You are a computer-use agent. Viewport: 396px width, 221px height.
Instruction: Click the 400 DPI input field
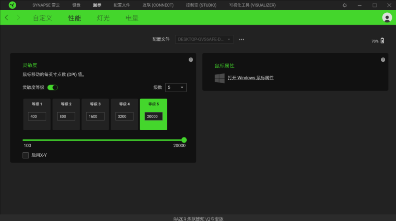(x=37, y=116)
